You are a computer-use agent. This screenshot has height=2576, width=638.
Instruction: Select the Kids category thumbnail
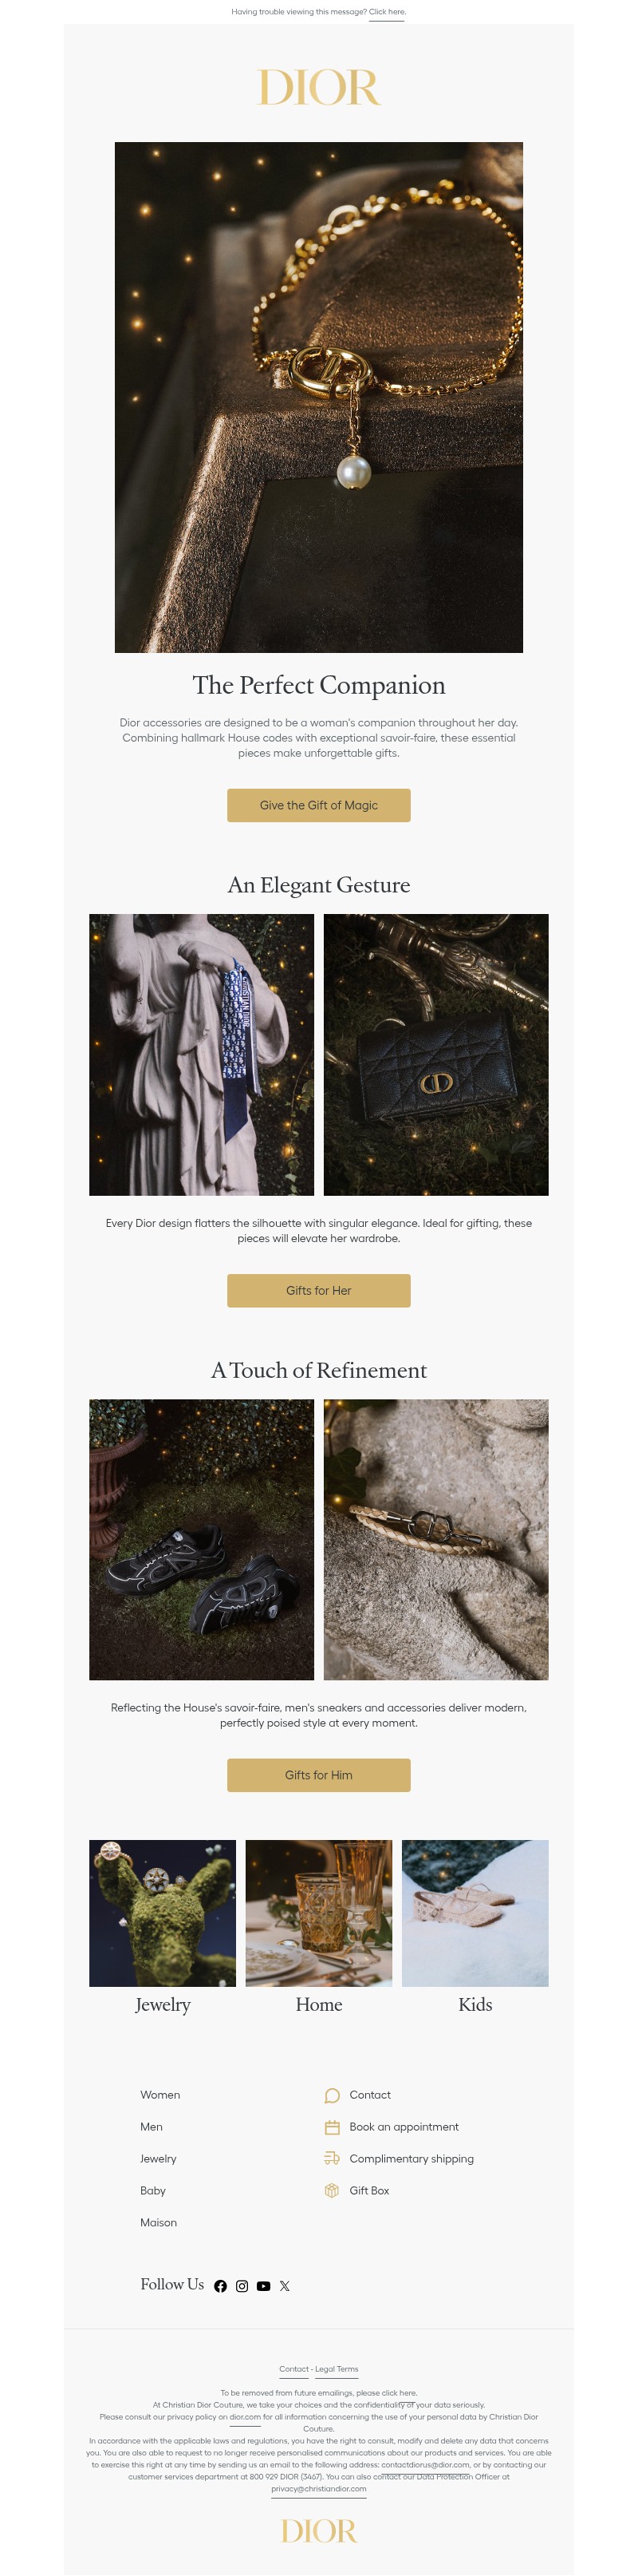pyautogui.click(x=475, y=1913)
